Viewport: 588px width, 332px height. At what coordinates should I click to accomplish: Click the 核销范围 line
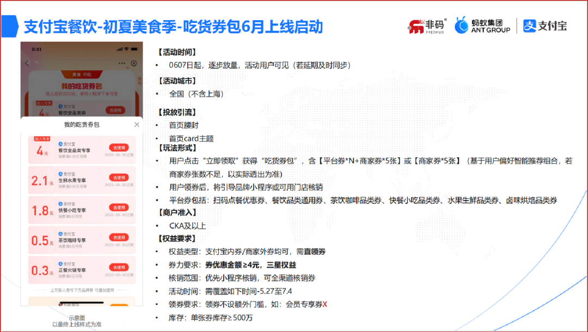(242, 278)
